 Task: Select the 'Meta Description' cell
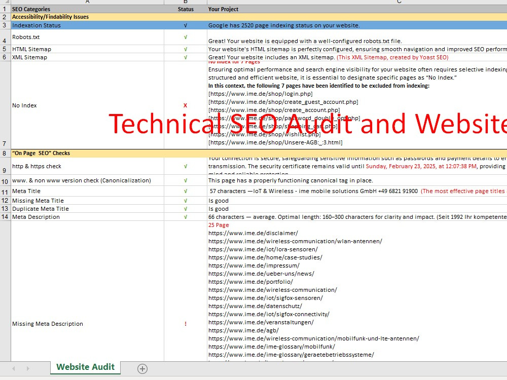[87, 217]
